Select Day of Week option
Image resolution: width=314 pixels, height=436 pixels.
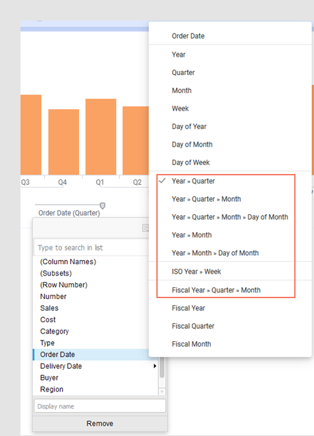pos(190,162)
